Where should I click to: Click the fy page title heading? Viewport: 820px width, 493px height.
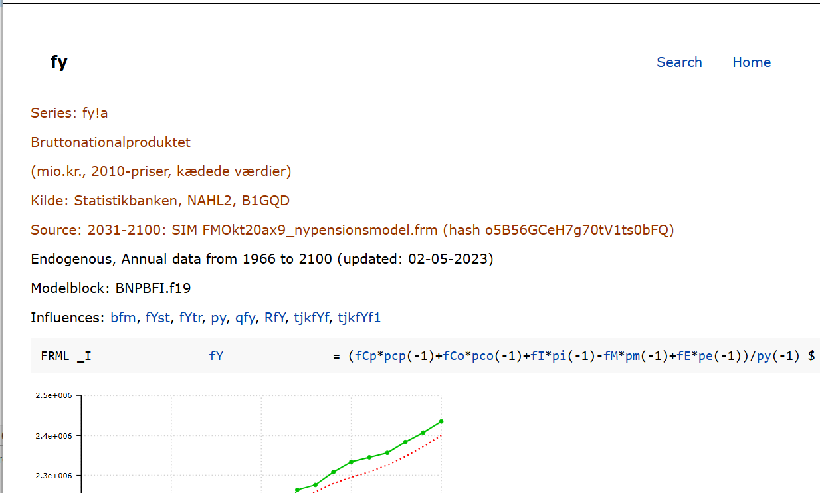pyautogui.click(x=59, y=62)
